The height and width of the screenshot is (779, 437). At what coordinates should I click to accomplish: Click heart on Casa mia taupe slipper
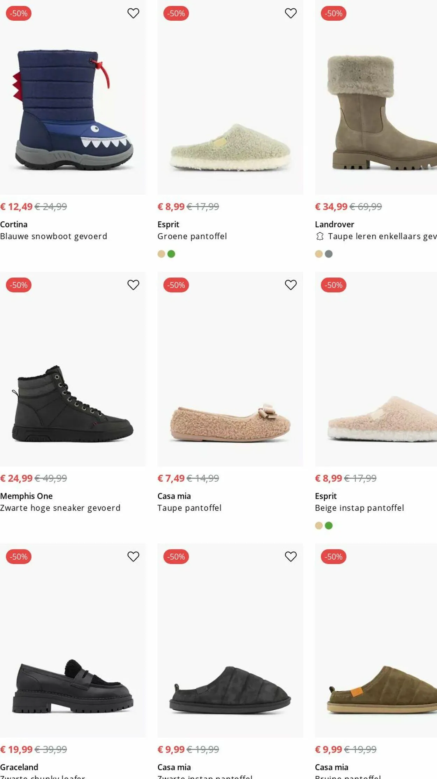point(291,285)
